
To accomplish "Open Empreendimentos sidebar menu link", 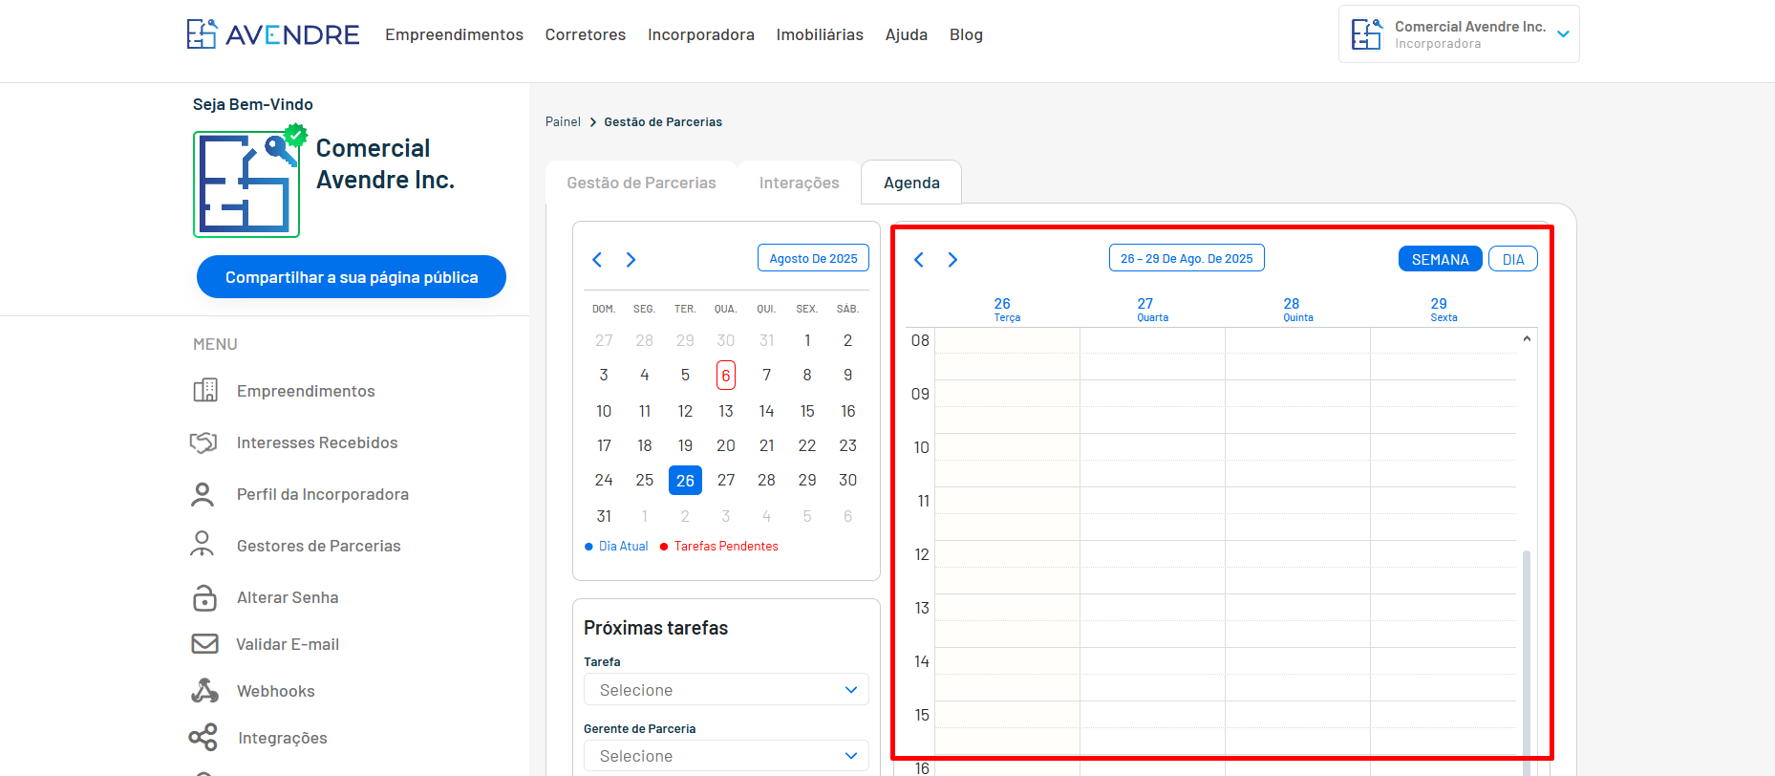I will 306,391.
